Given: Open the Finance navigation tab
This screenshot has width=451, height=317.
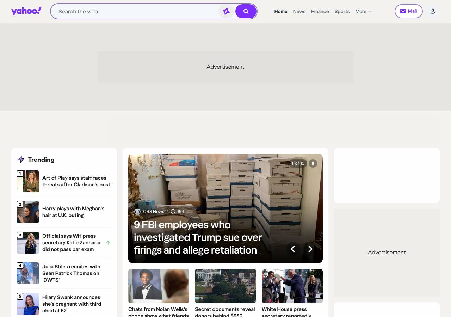Looking at the screenshot, I should [x=320, y=11].
